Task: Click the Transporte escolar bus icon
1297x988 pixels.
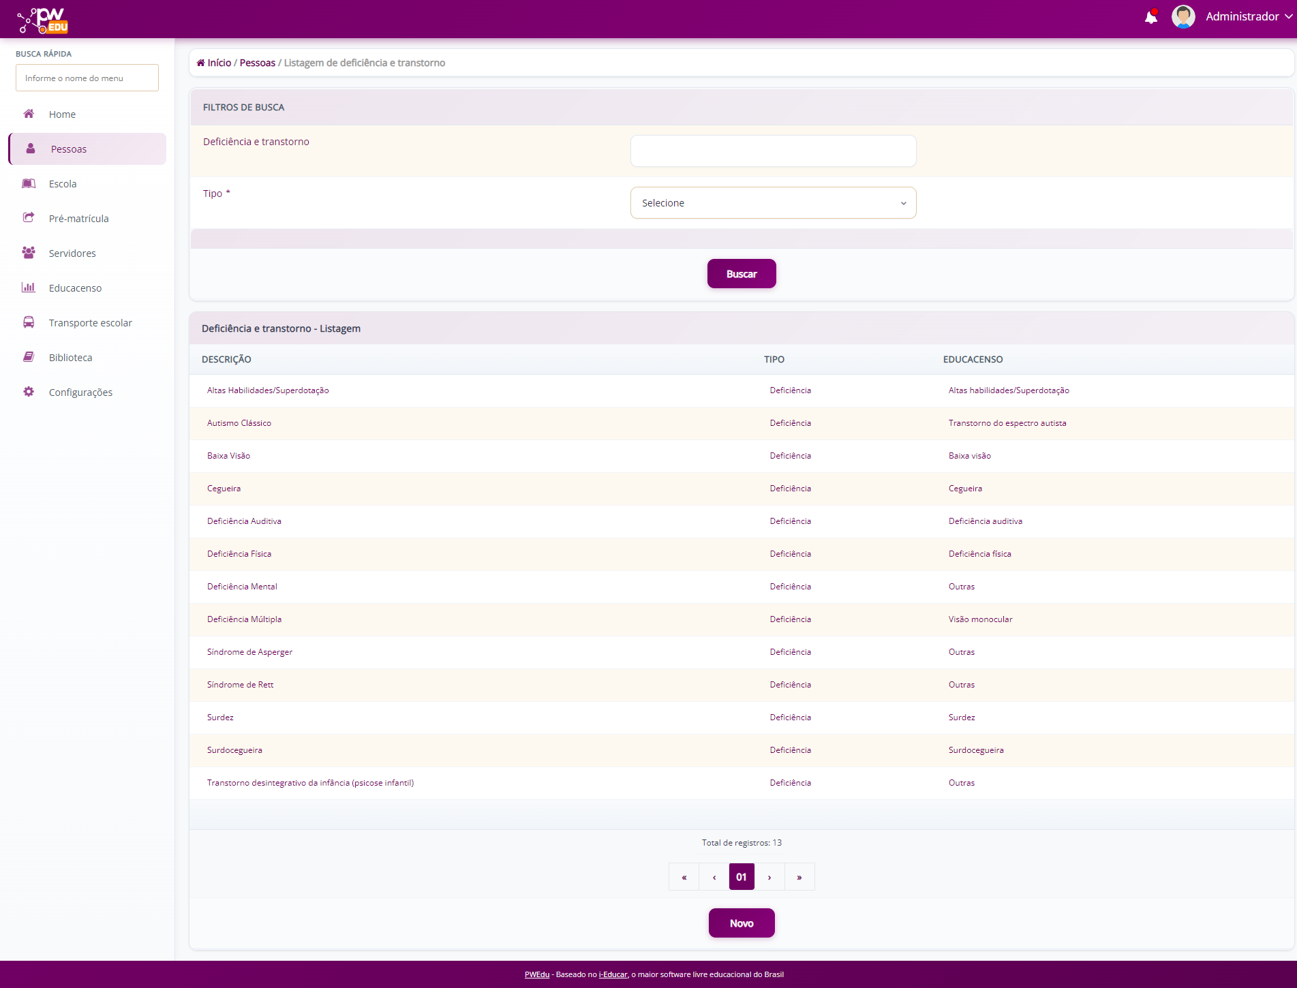Action: click(x=29, y=322)
